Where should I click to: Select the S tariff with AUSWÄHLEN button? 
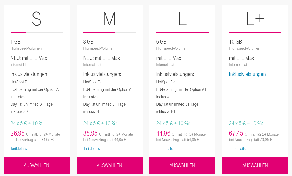point(37,165)
